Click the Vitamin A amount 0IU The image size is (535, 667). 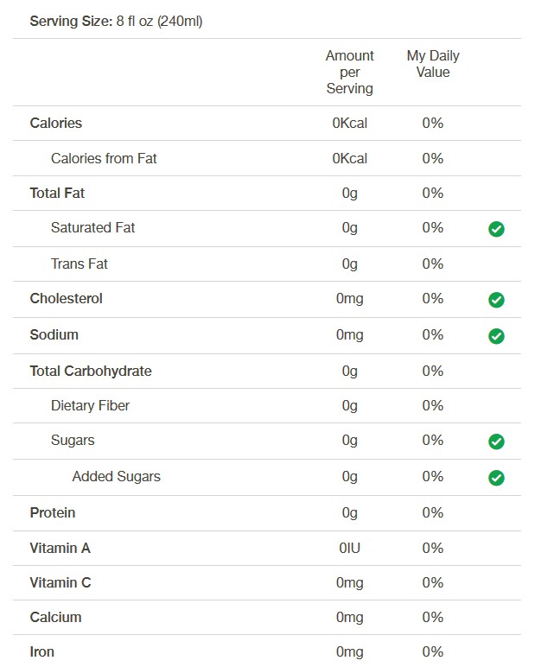pos(350,548)
